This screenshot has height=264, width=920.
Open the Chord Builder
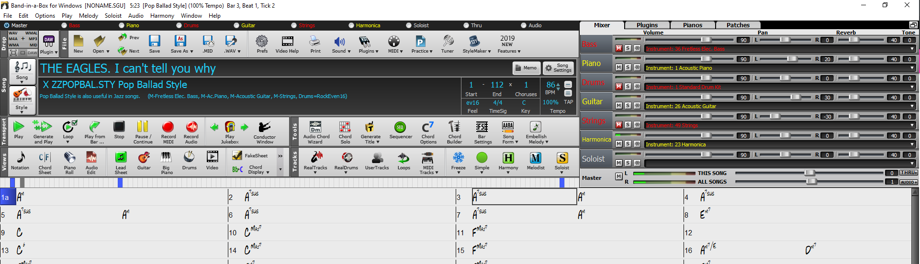pos(454,132)
